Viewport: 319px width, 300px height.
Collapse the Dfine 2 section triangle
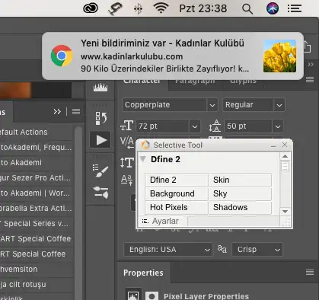tap(143, 159)
